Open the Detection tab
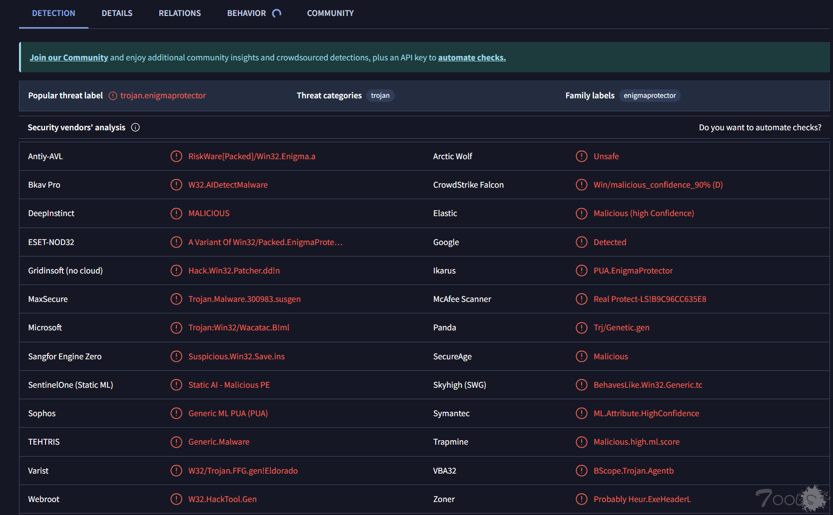This screenshot has width=833, height=515. click(53, 13)
